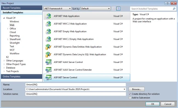Open the Recent Templates section
178x108 pixels.
(21, 8)
